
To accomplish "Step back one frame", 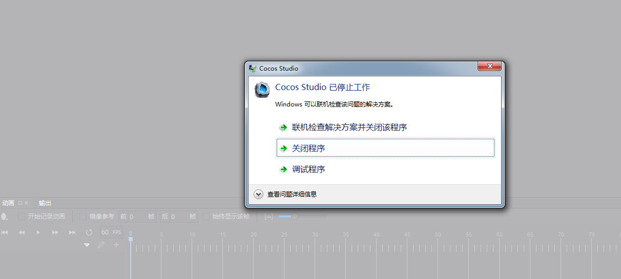I will tap(22, 232).
